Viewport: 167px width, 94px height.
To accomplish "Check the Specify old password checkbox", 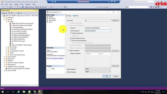I will tap(71, 33).
